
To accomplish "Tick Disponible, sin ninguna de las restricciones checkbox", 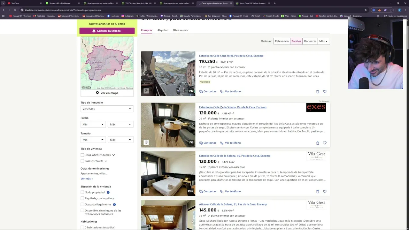I will 82,211.
